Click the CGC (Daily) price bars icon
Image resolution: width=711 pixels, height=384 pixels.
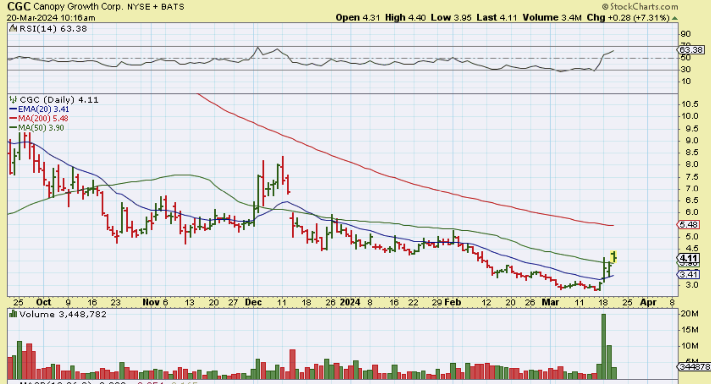tap(13, 100)
